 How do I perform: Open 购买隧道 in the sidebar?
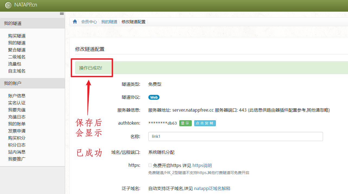pyautogui.click(x=17, y=36)
